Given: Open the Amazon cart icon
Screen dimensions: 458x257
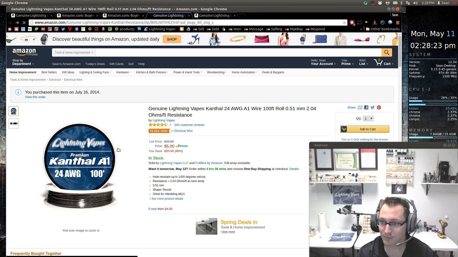Looking at the screenshot, I should click(378, 62).
